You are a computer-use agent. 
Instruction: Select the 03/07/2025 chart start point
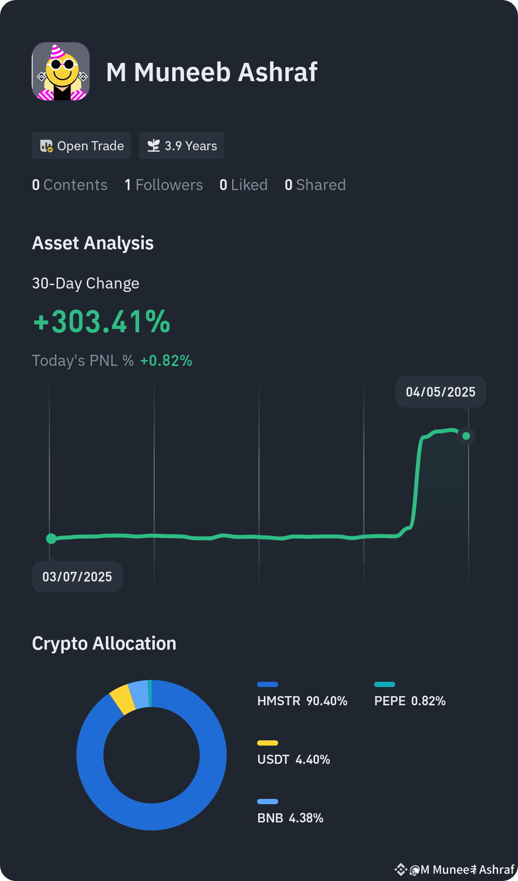point(51,539)
